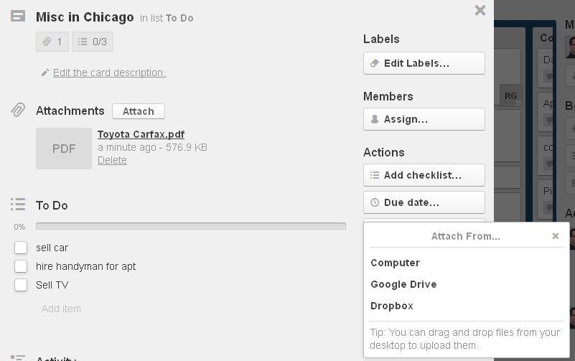
Task: Click the card icon beside Misc in Chicago
Action: 18,16
